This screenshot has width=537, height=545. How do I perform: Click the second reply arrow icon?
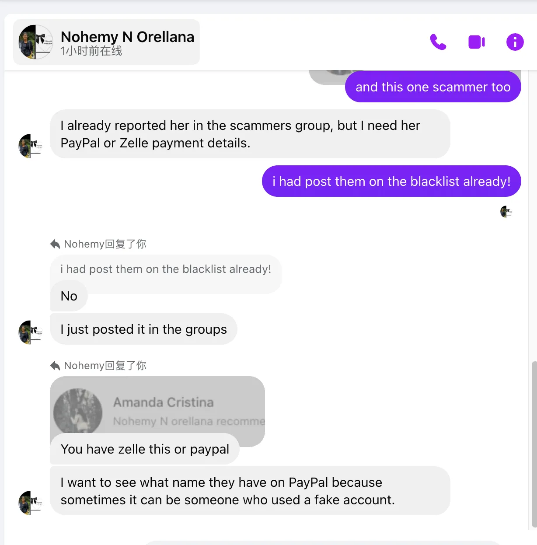pyautogui.click(x=55, y=366)
